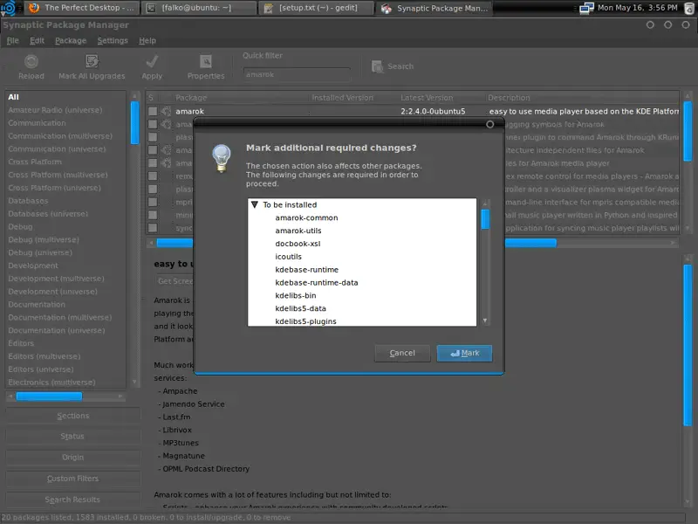Click the Mark button in the dialog
698x524 pixels.
click(x=464, y=354)
